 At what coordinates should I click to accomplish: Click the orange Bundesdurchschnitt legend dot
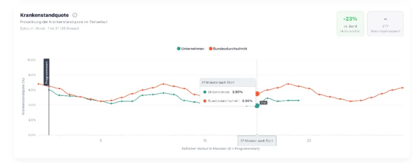point(210,49)
